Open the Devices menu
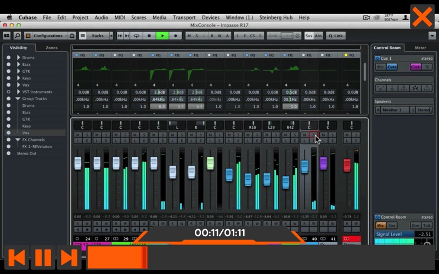This screenshot has width=439, height=274. (x=211, y=18)
